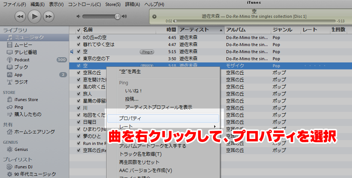Sort by the アーティスト column header

click(201, 30)
